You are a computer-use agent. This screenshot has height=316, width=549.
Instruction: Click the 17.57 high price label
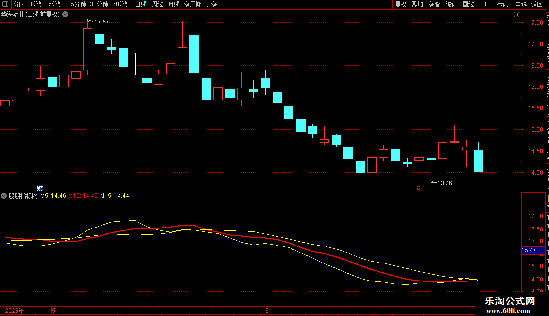[102, 22]
